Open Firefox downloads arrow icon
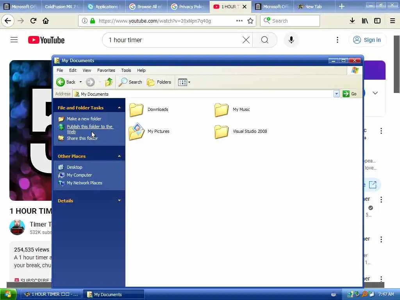The image size is (400, 300). pos(352,21)
